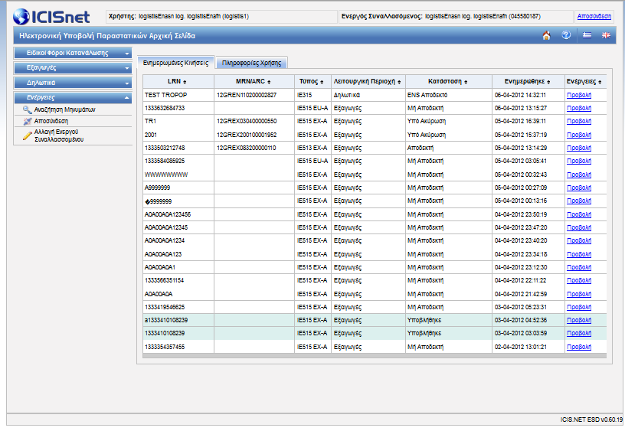This screenshot has height=431, width=625.
Task: Open Προβολή for TR1 row
Action: [579, 121]
